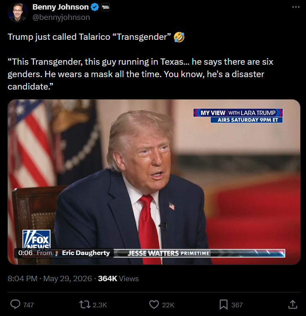306x316 pixels.
Task: Play the Fox News video clip
Action: (154, 182)
